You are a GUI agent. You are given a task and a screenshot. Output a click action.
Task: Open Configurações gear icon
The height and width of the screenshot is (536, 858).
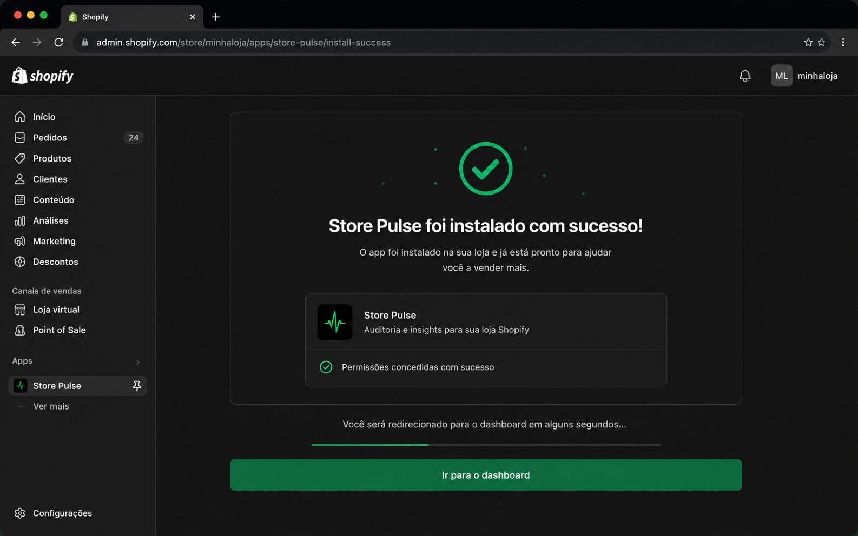tap(20, 513)
